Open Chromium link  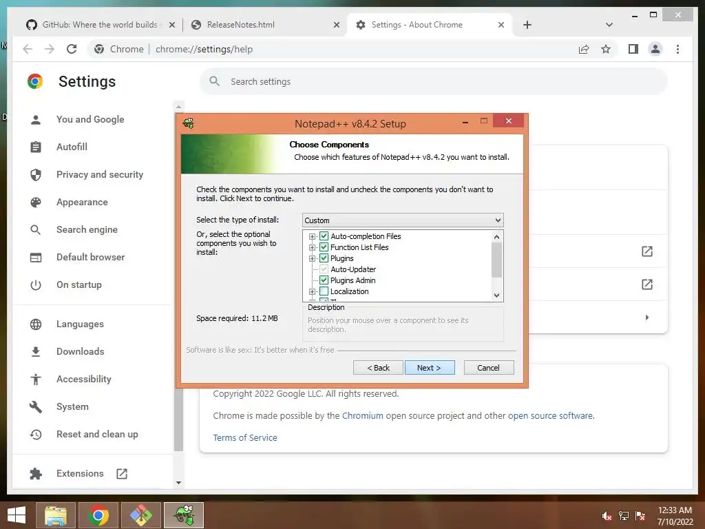click(363, 415)
